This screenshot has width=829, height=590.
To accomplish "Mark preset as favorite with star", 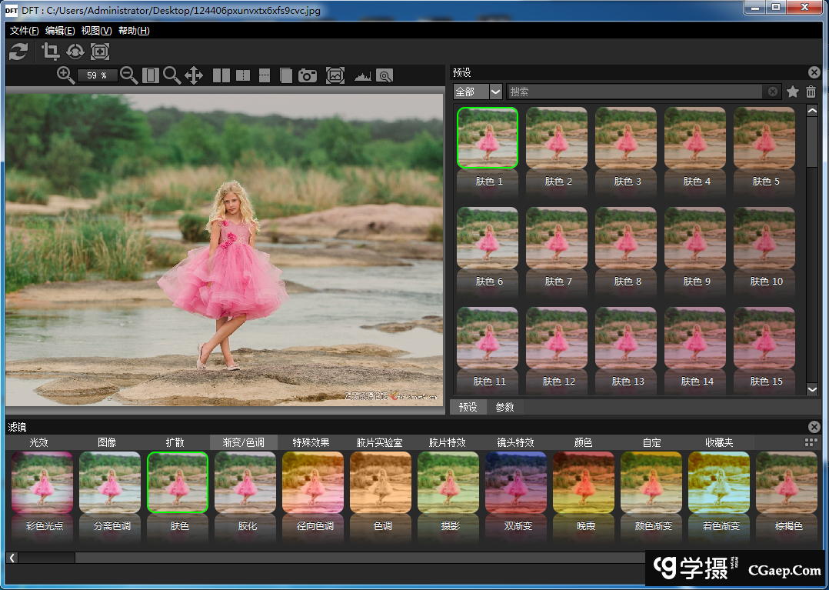I will pyautogui.click(x=793, y=92).
